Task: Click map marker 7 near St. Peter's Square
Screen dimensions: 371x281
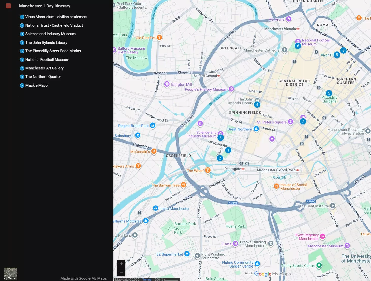Action: (303, 121)
